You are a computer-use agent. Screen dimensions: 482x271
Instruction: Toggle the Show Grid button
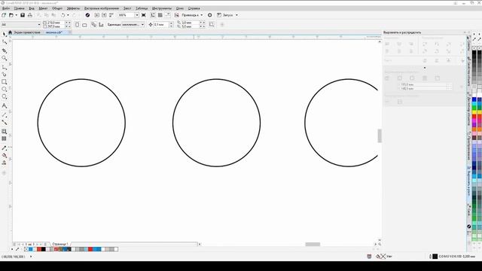click(x=160, y=15)
